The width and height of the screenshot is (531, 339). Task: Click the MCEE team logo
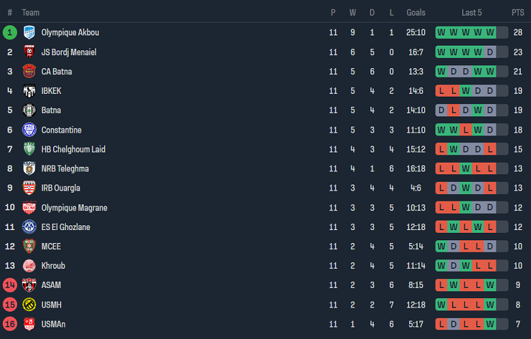pos(29,246)
